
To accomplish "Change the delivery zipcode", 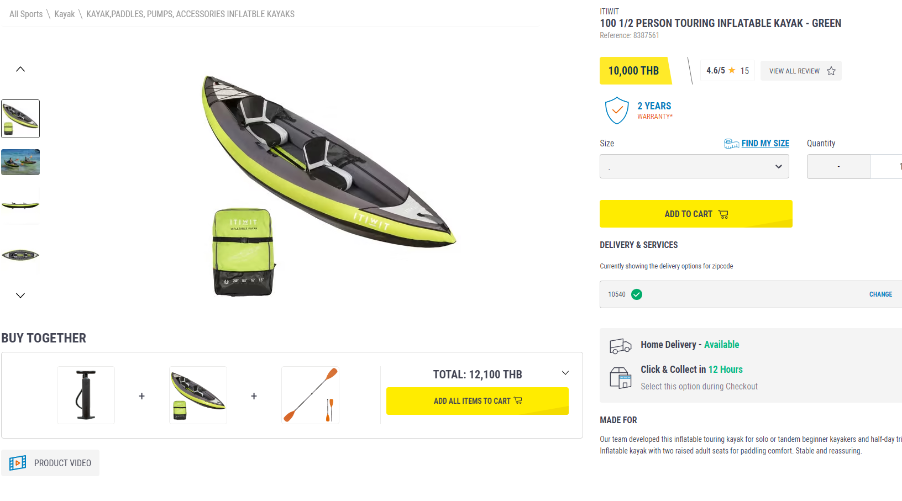I will (x=880, y=294).
